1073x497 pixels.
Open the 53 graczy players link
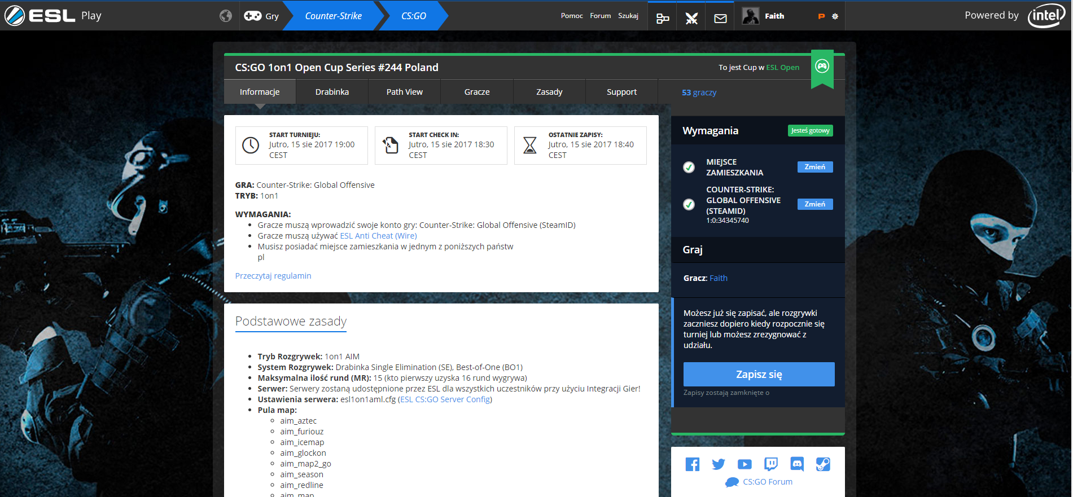click(699, 93)
